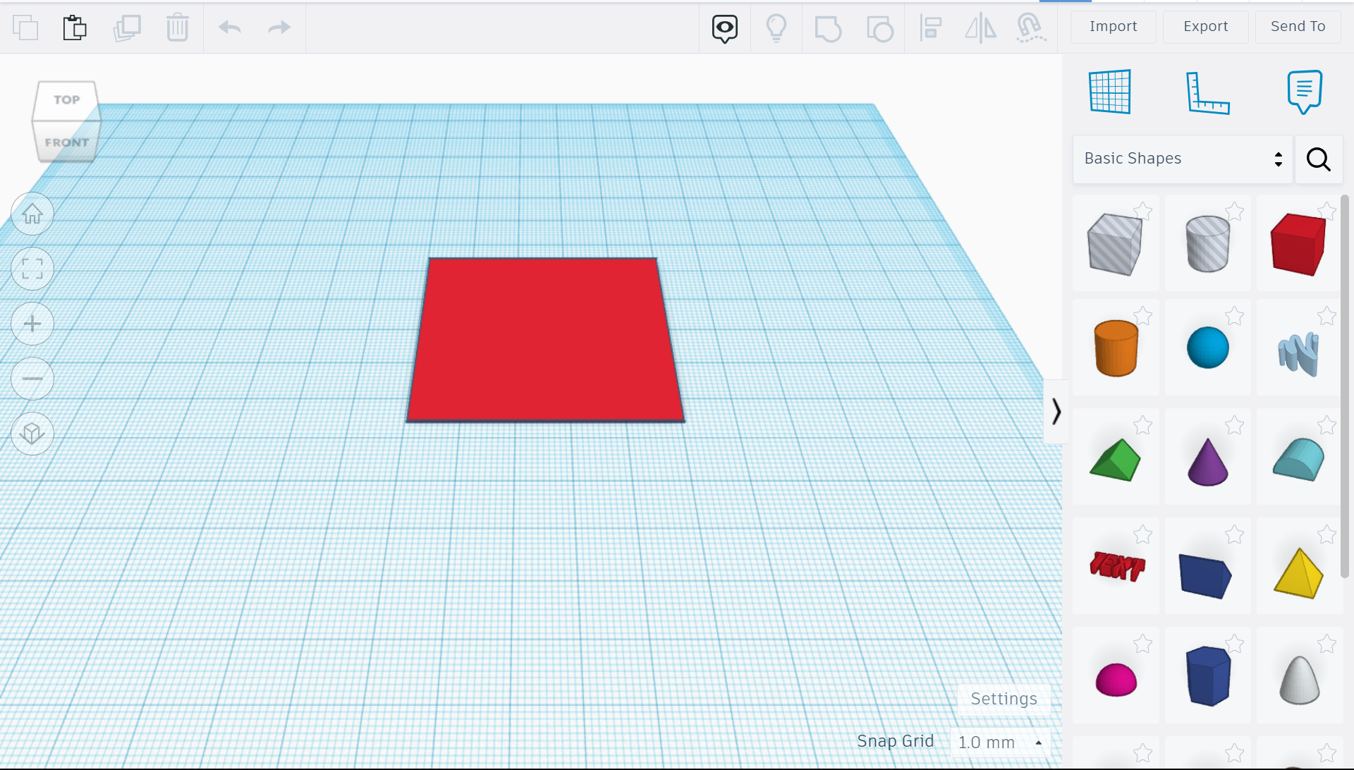This screenshot has width=1354, height=770.
Task: Open the Align tool
Action: 931,28
